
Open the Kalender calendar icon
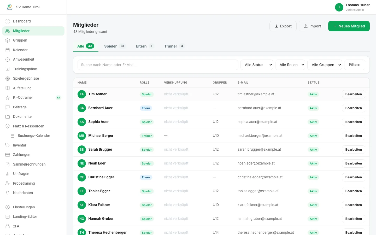pos(8,50)
